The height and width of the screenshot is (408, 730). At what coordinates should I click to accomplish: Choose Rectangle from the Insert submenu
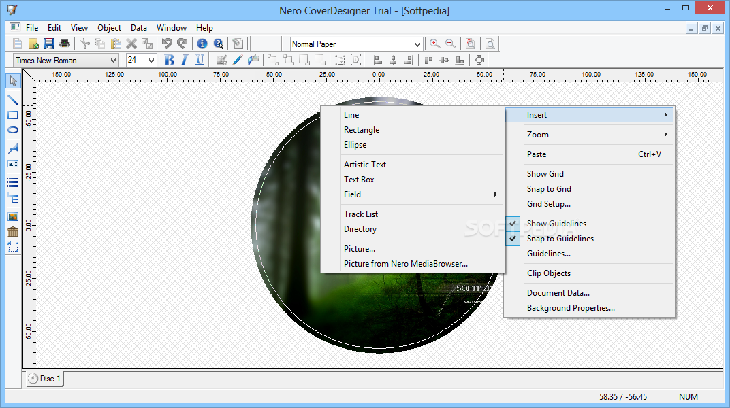pos(413,130)
